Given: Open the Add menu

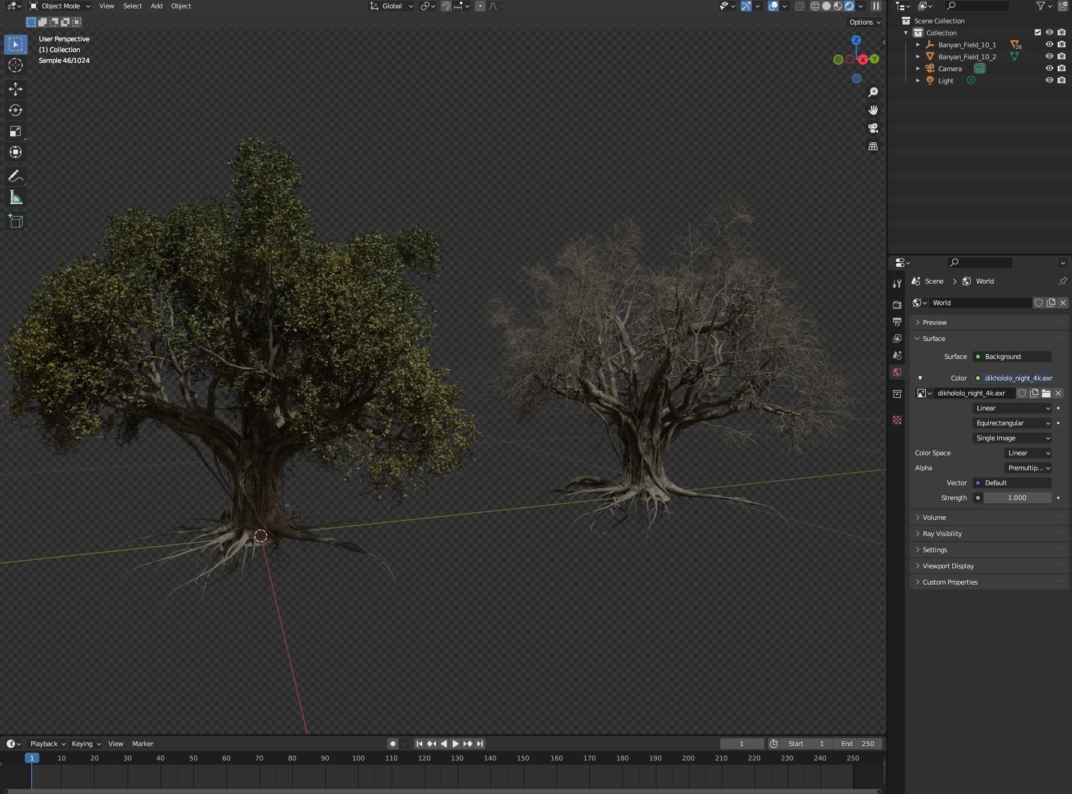Looking at the screenshot, I should click(x=156, y=6).
